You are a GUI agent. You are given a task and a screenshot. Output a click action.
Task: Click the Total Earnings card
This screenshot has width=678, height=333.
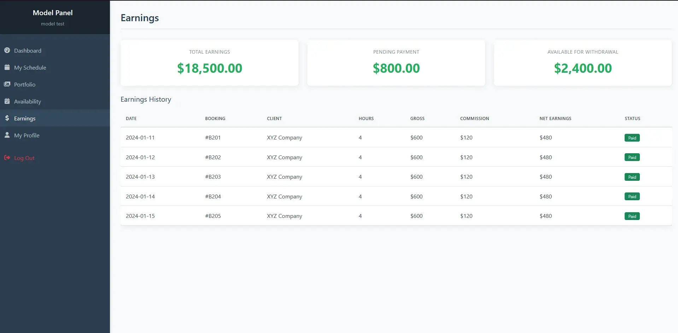coord(209,63)
